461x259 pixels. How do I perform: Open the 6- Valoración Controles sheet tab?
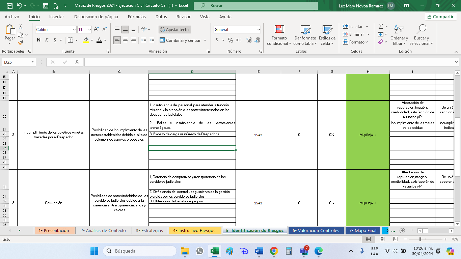click(x=316, y=231)
